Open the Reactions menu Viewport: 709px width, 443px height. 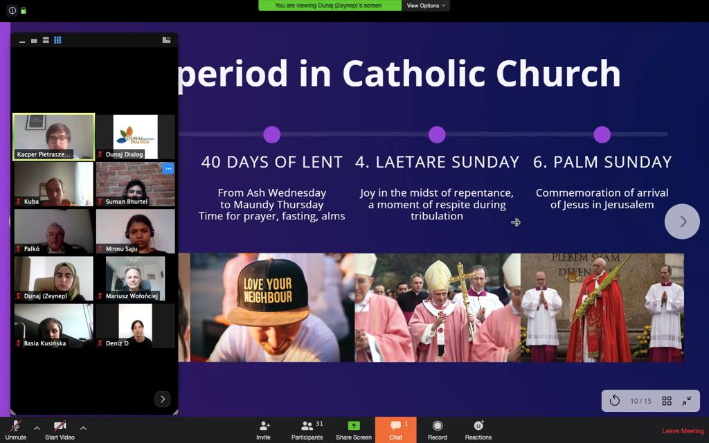pyautogui.click(x=478, y=430)
